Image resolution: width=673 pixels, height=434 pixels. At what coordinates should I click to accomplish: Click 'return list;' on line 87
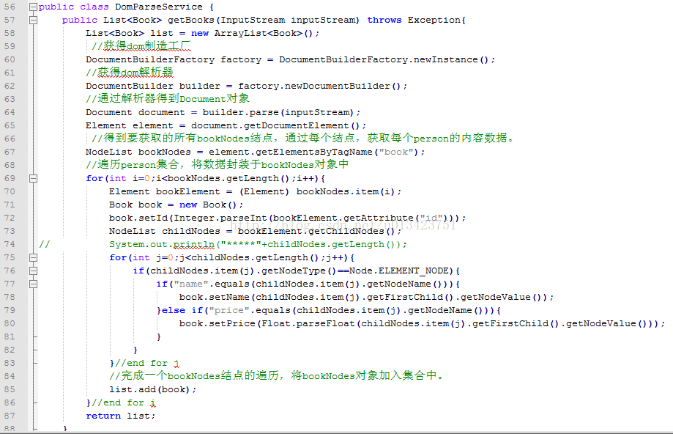(x=121, y=416)
